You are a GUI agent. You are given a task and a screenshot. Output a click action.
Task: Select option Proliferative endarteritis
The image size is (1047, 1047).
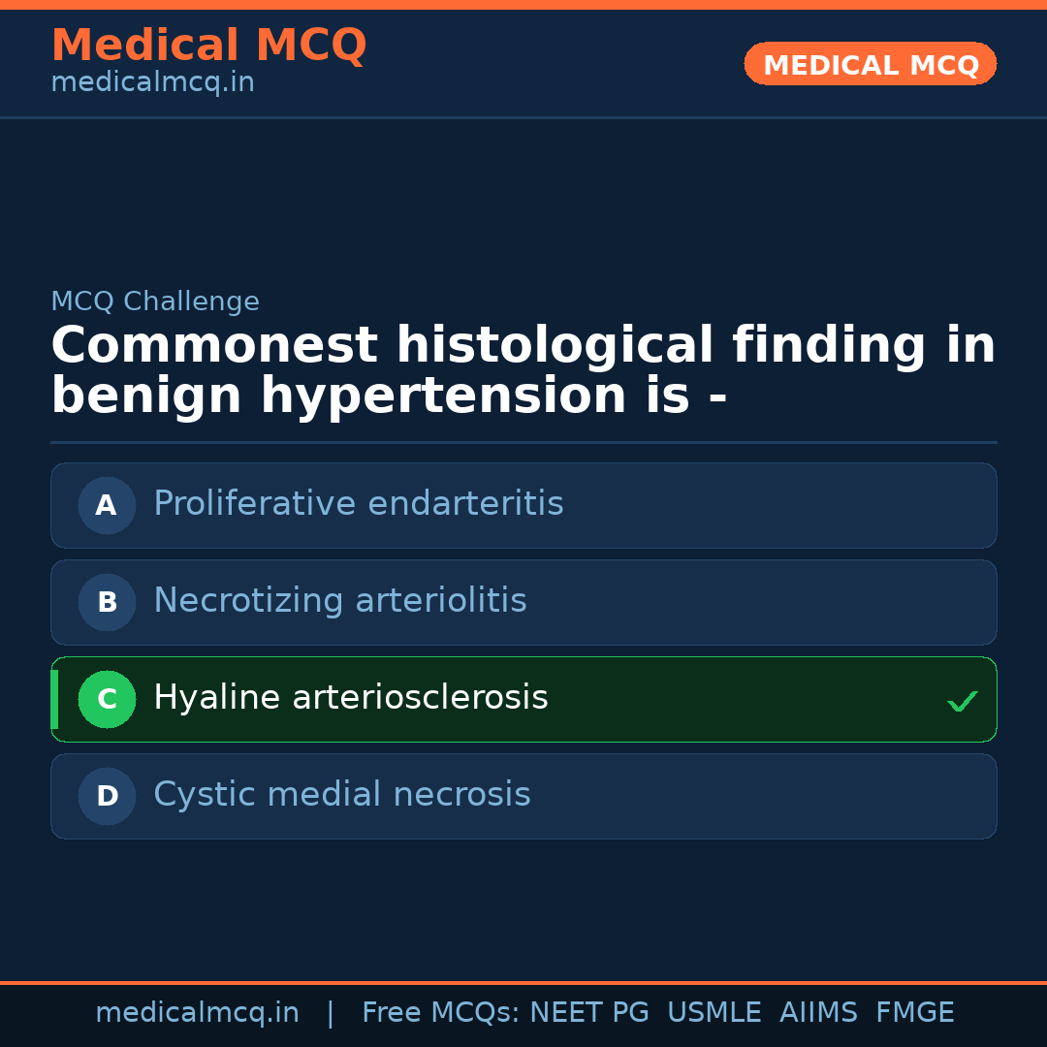359,504
